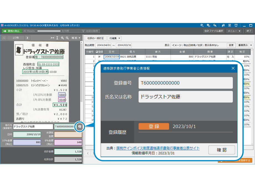Screen dimensions: 255x194
Task: Click the journal table vertical scrollbar
Action: (x=252, y=97)
